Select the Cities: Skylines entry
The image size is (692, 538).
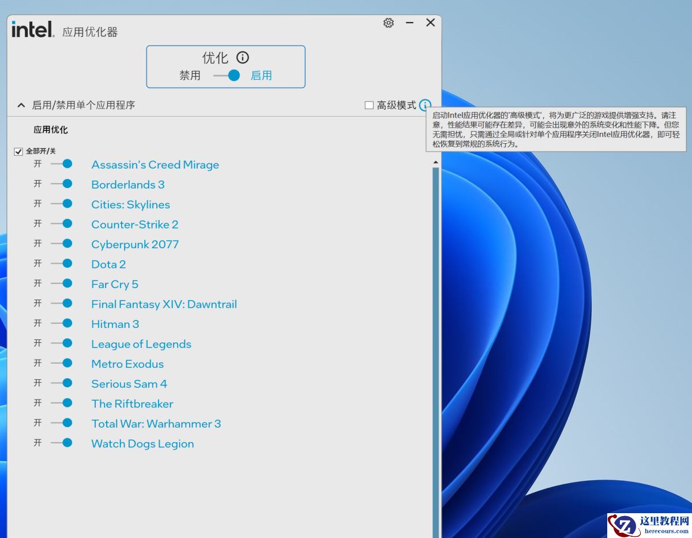(131, 204)
